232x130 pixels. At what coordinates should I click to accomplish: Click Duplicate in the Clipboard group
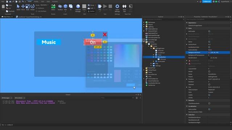10,11
